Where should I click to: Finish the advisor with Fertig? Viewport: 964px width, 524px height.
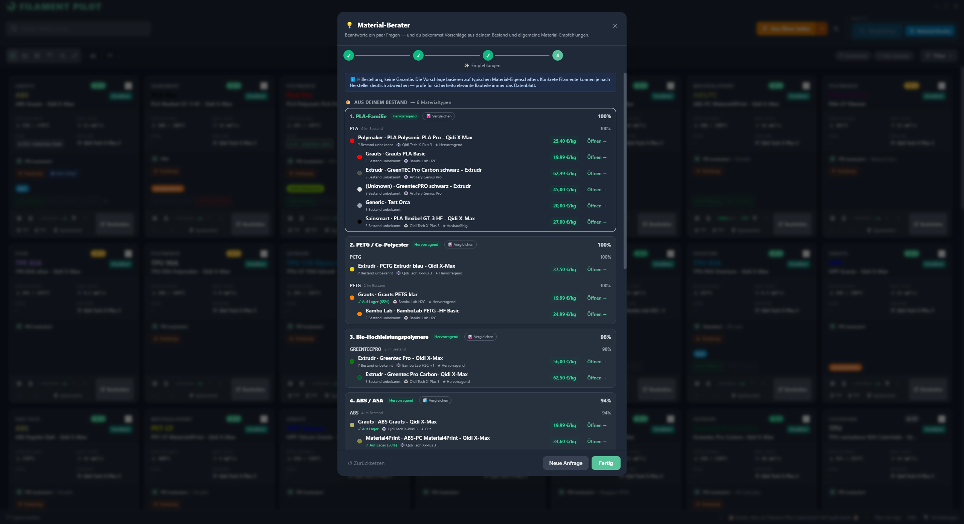pyautogui.click(x=606, y=463)
